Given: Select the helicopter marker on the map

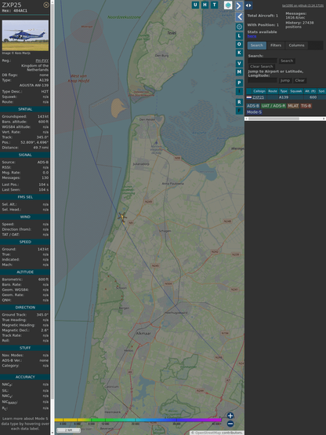Looking at the screenshot, I should tap(122, 217).
